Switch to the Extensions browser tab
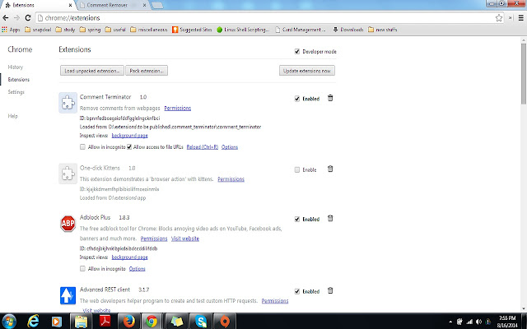 [x=38, y=5]
